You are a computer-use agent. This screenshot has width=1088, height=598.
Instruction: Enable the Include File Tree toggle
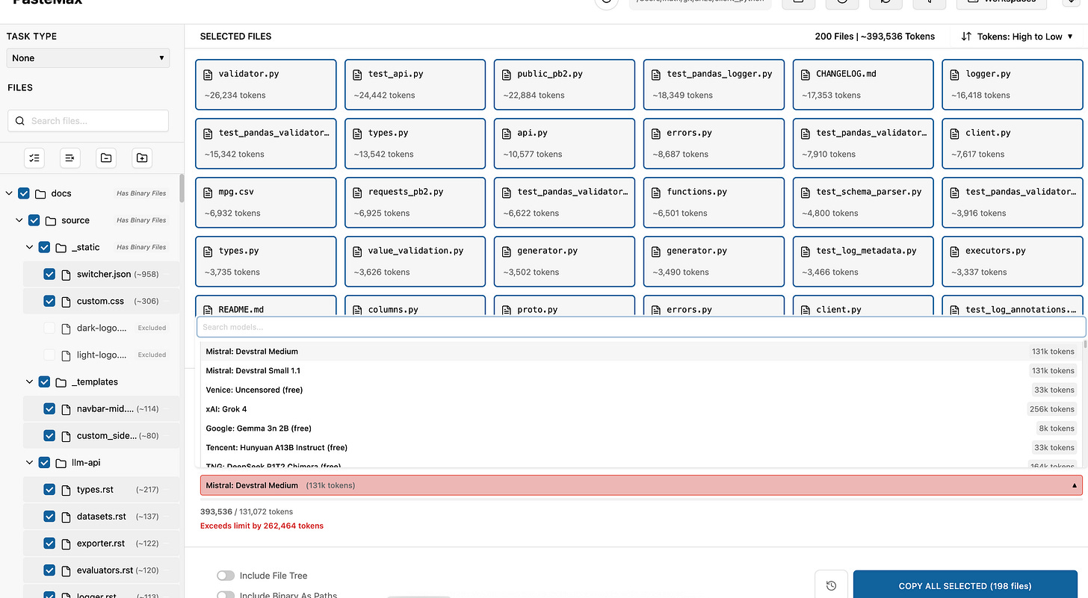click(226, 575)
